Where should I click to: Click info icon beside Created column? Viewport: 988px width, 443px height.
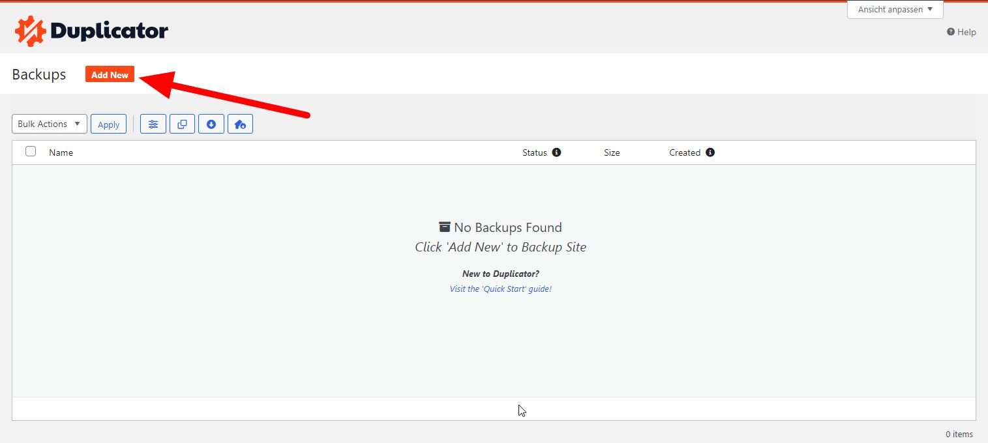(710, 152)
